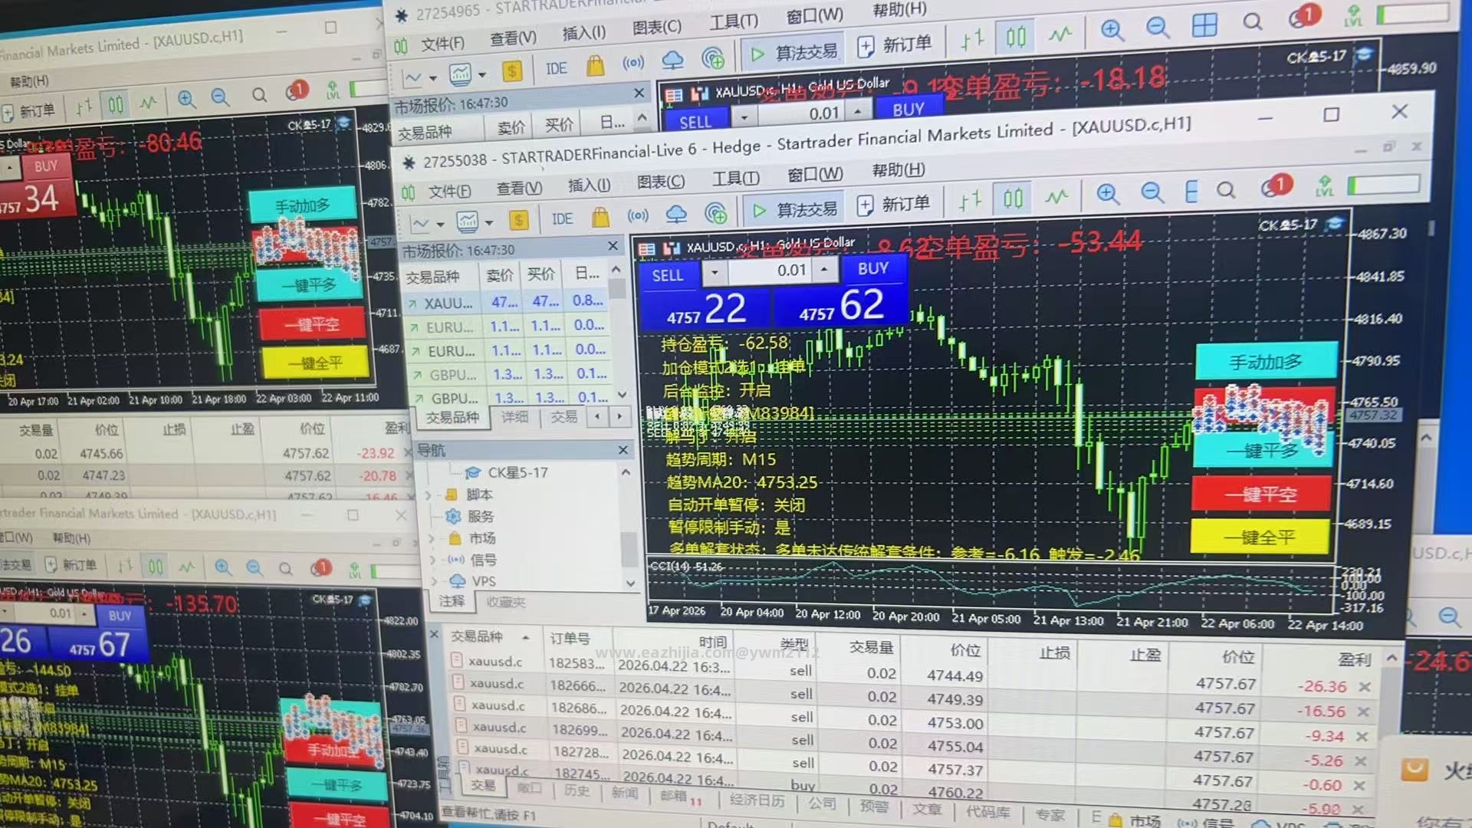Switch to 详细 tab in Market Watch
The width and height of the screenshot is (1472, 828).
pyautogui.click(x=514, y=417)
